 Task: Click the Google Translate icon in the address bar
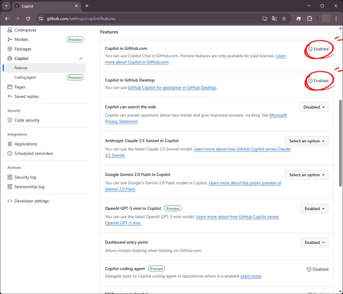pos(275,18)
